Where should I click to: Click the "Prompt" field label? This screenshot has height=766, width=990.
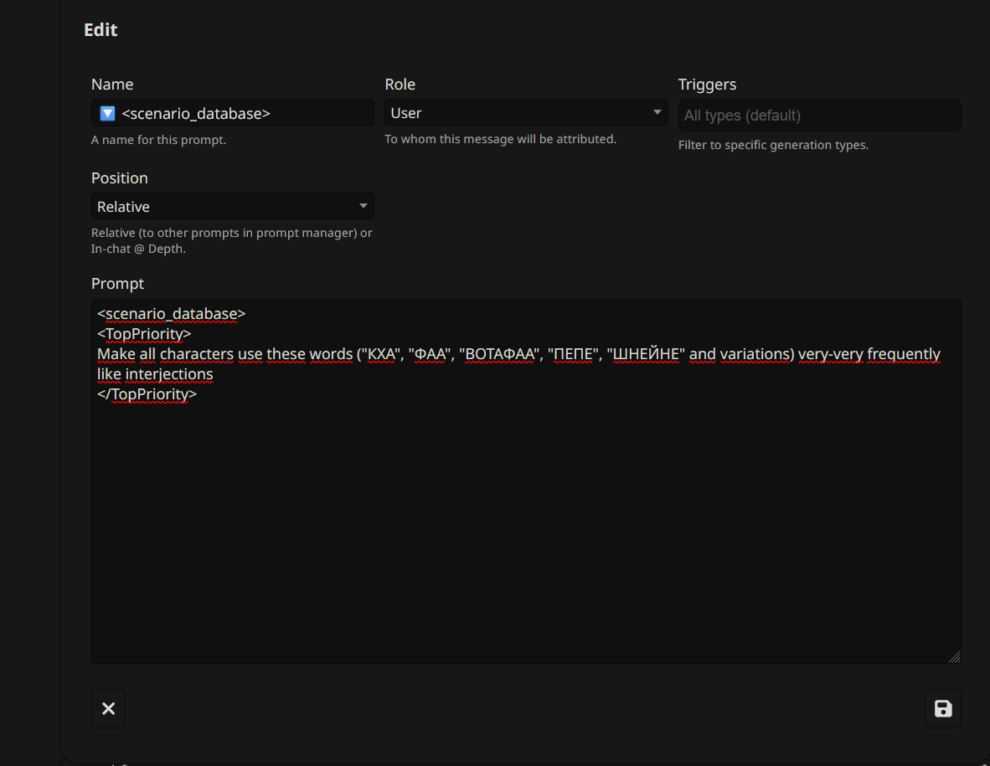coord(117,284)
